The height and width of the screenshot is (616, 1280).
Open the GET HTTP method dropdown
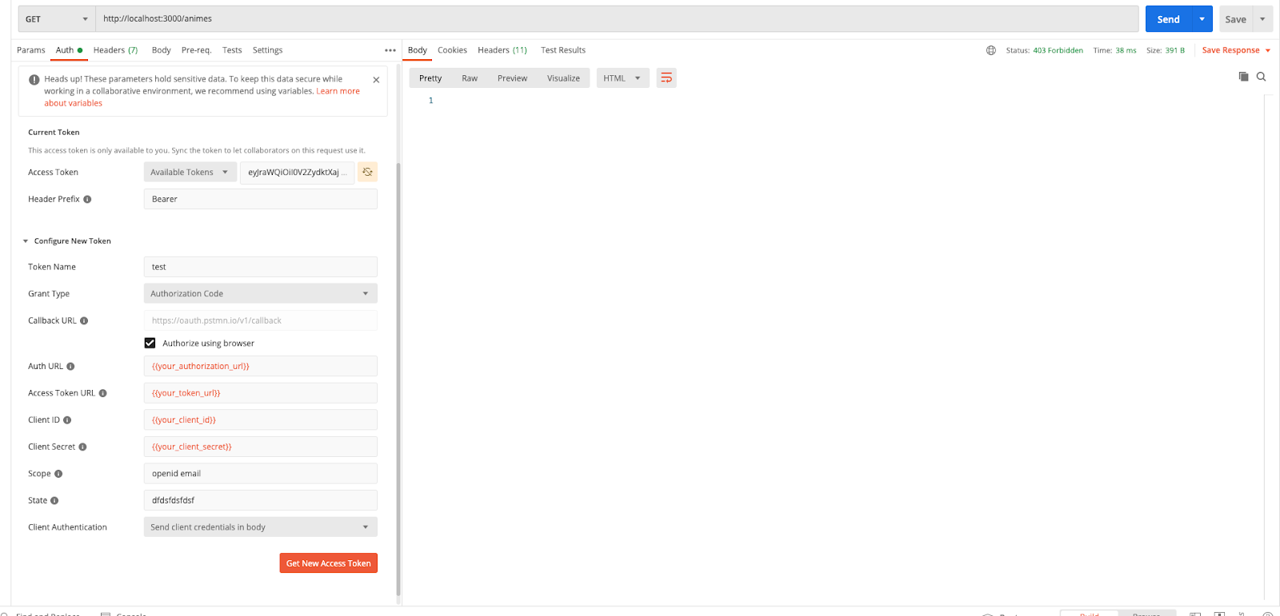coord(56,19)
